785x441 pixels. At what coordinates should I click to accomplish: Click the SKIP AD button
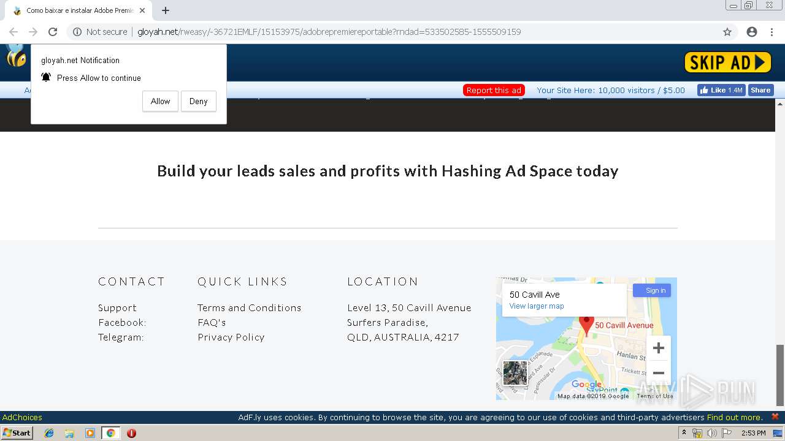click(x=727, y=62)
